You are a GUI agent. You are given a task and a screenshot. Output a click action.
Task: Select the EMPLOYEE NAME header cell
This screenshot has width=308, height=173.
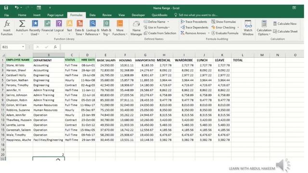tap(19, 60)
